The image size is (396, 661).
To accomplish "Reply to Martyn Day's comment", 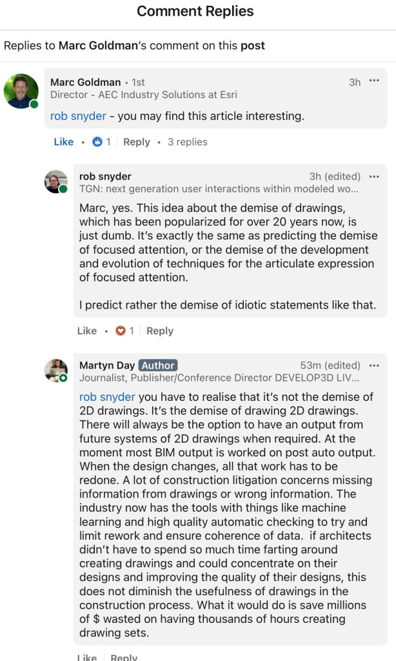I will (124, 656).
